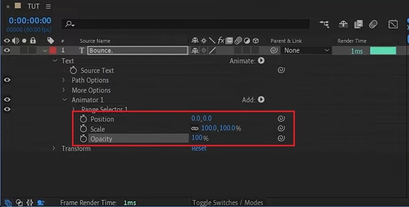Click the parent pick whip for Bounce. layer
409x207 pixels.
coord(274,50)
